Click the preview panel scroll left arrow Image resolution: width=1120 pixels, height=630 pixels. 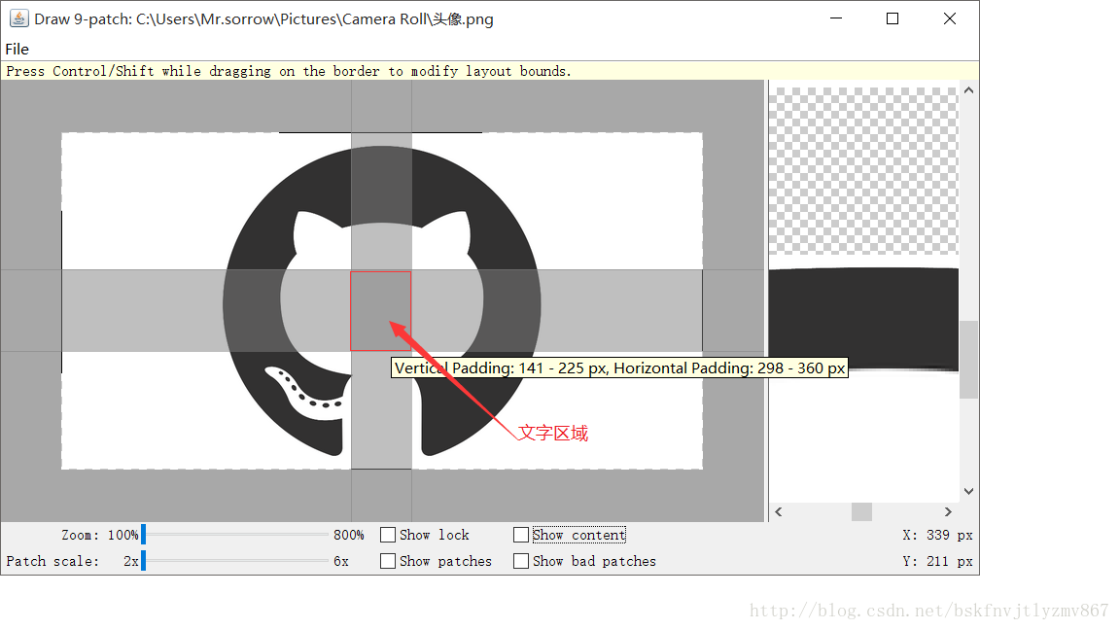pyautogui.click(x=779, y=512)
